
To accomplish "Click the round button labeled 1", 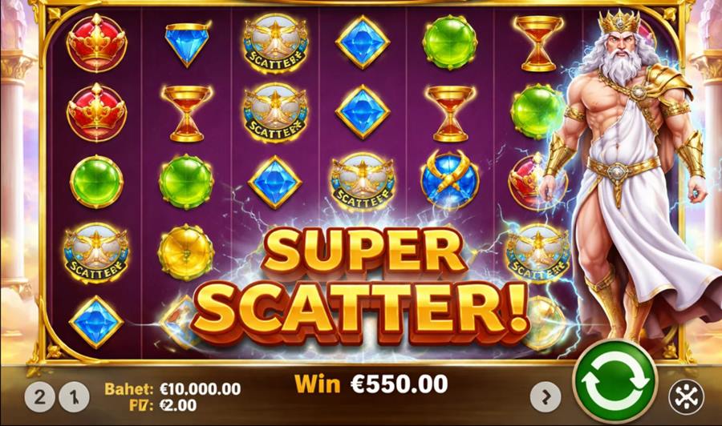I will [74, 396].
